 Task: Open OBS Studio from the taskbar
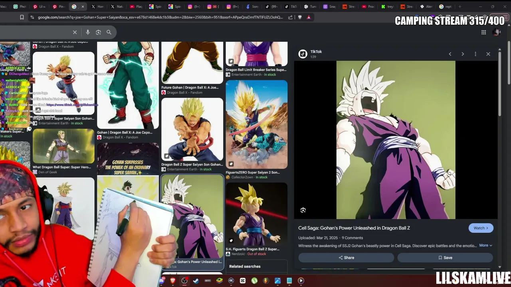[184, 281]
